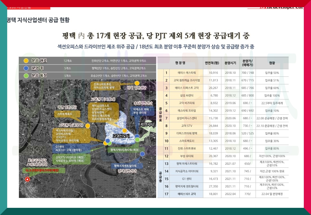Select 진위 스마트큐브 in row 11
The height and width of the screenshot is (215, 311).
(187, 148)
